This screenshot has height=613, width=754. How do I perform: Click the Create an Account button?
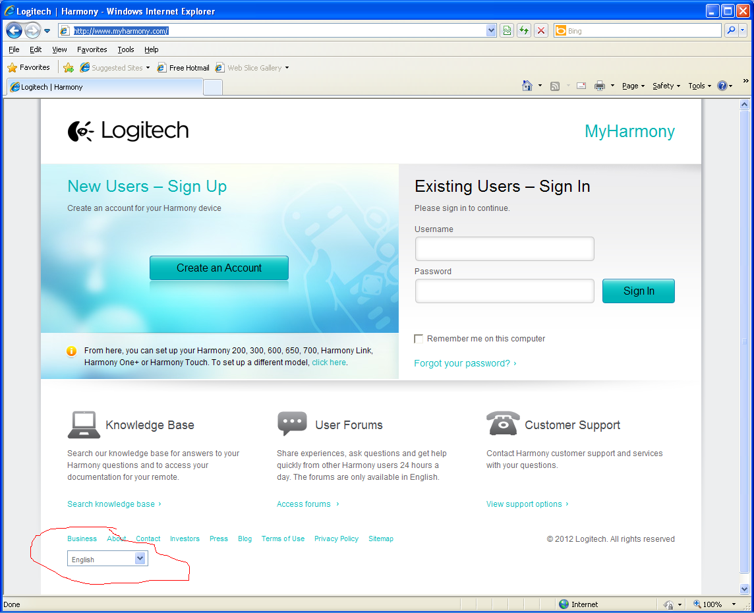point(219,268)
